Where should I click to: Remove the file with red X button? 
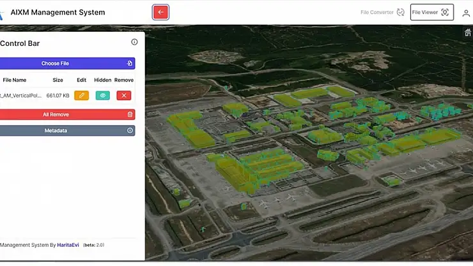[124, 96]
